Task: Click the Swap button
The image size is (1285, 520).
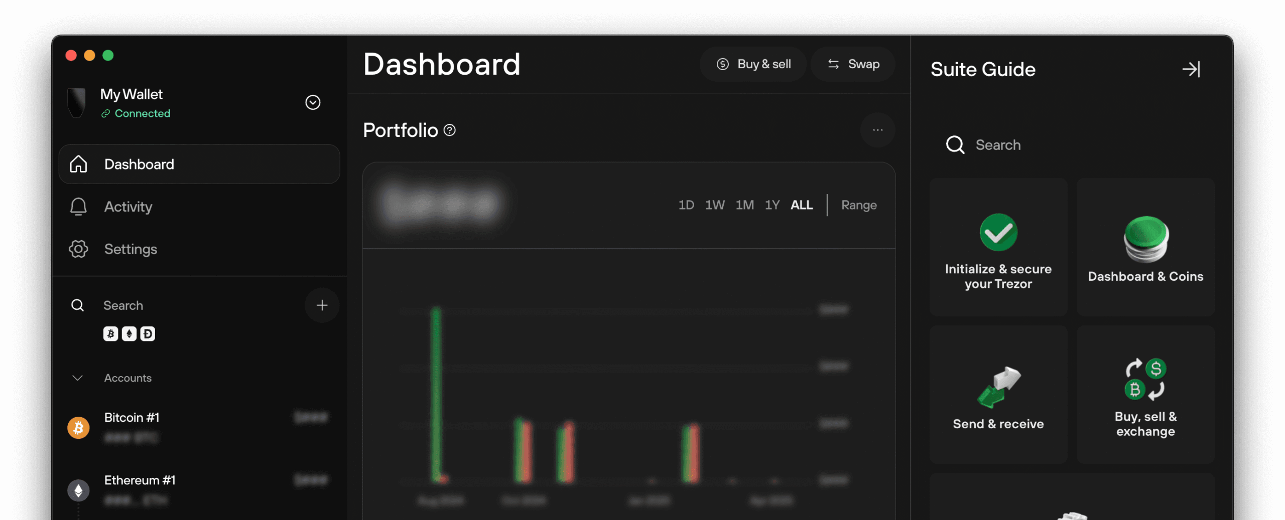Action: [853, 64]
